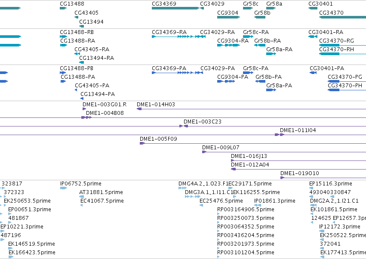The image size is (366, 259).
Task: Click transcript CG43405-RA
Action: click(92, 49)
